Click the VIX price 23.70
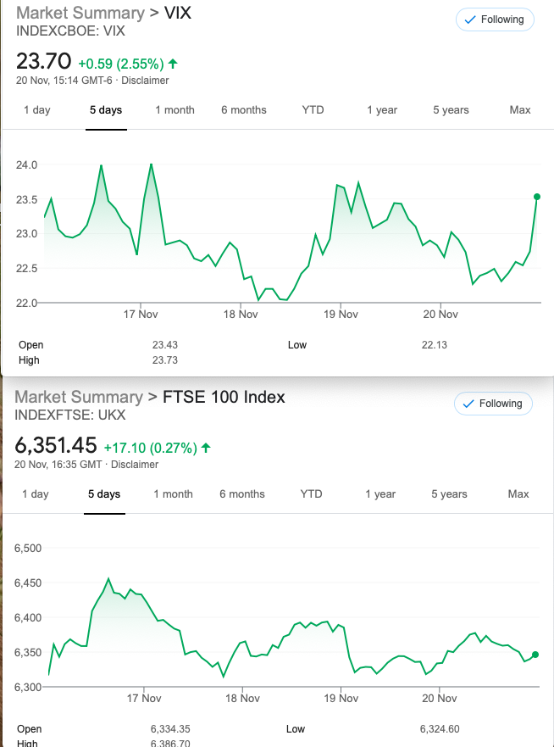The image size is (554, 747). (x=44, y=61)
